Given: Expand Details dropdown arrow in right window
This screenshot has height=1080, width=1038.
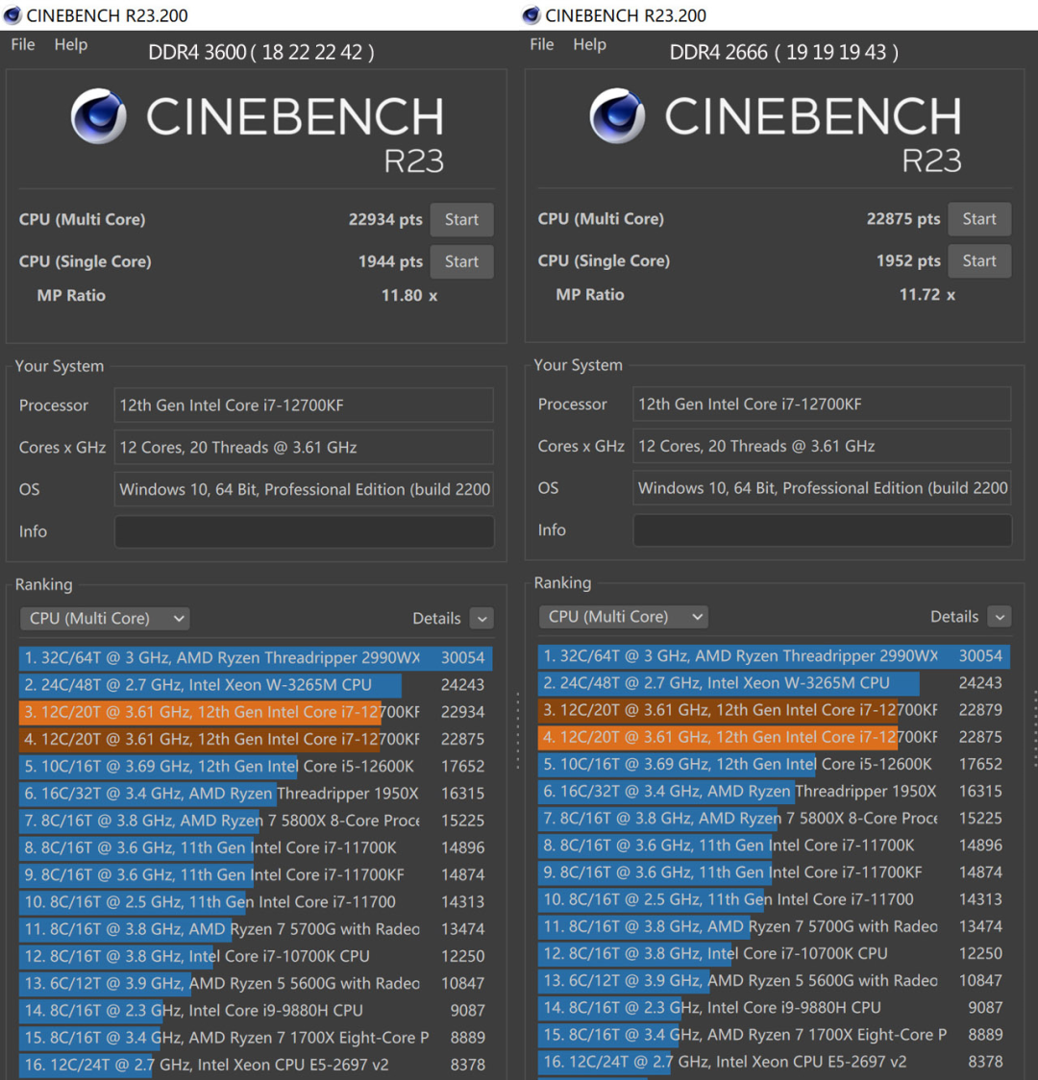Looking at the screenshot, I should (1000, 617).
